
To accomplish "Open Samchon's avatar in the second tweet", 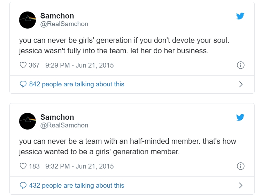I will (28, 121).
